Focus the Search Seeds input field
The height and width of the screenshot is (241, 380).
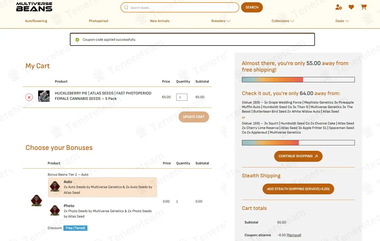click(180, 7)
